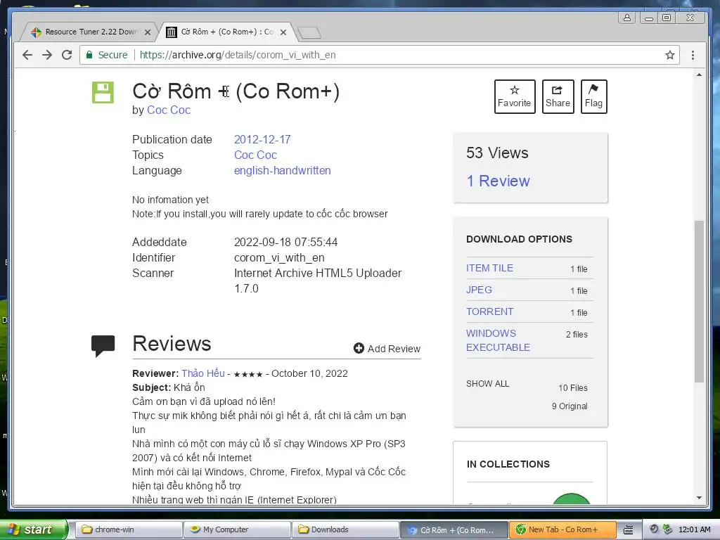
Task: Click the 10 Files count text
Action: 573,388
